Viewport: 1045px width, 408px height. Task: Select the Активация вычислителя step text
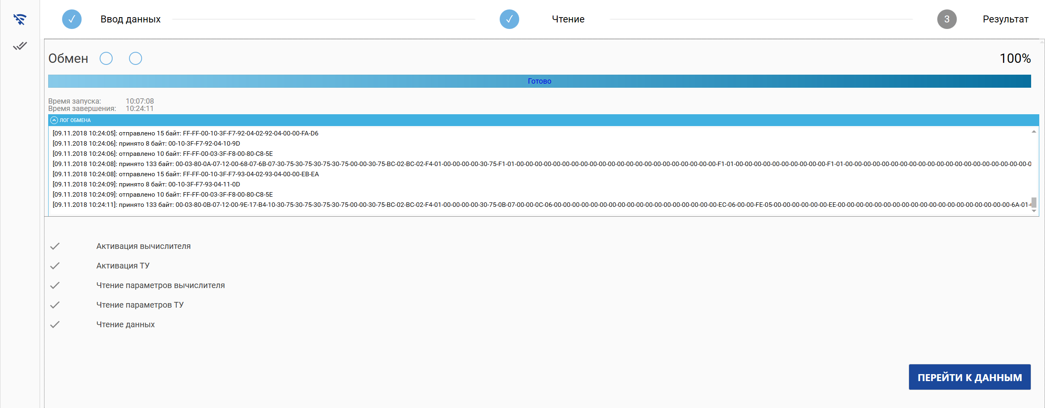pos(144,246)
